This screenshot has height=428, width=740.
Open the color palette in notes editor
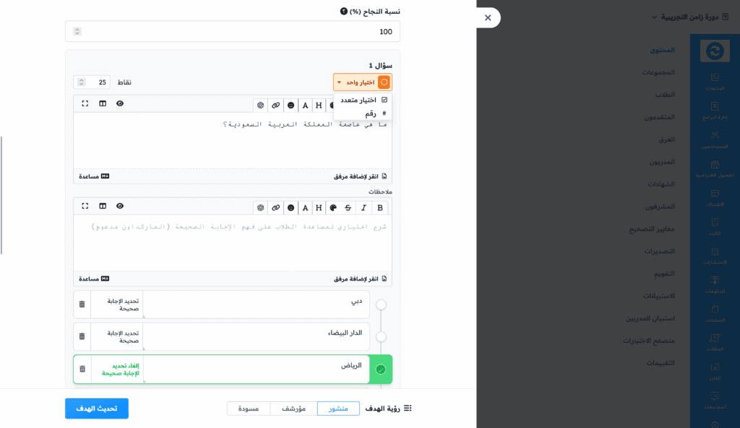pyautogui.click(x=333, y=208)
